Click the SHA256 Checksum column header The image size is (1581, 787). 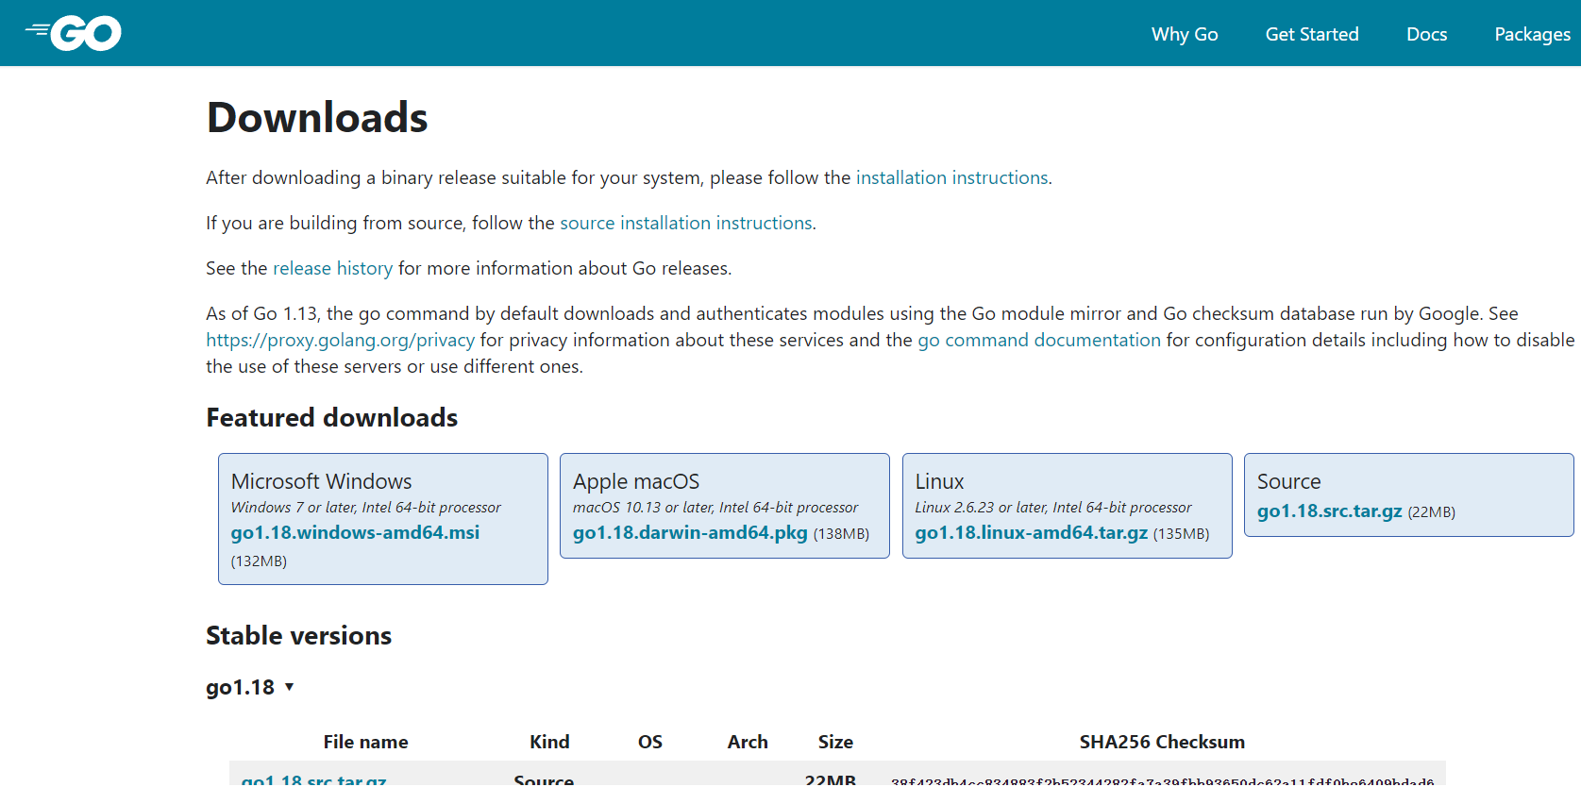point(1162,742)
